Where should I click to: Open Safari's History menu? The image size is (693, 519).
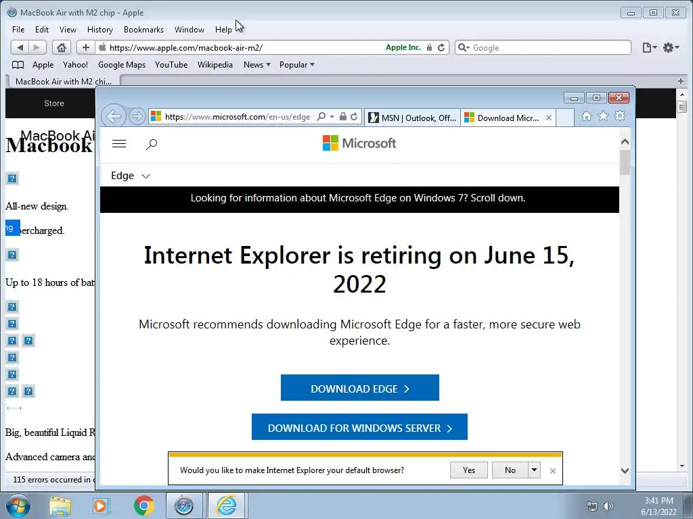(100, 30)
